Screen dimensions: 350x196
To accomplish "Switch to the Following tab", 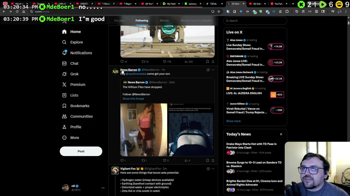I will 142,20.
